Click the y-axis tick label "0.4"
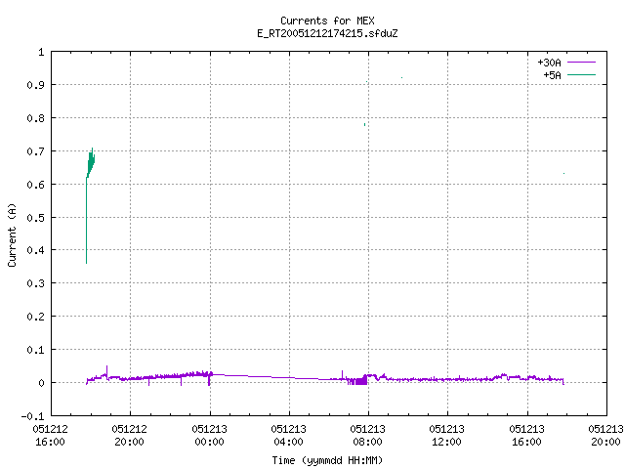Screen dimensions: 625x469 point(35,250)
